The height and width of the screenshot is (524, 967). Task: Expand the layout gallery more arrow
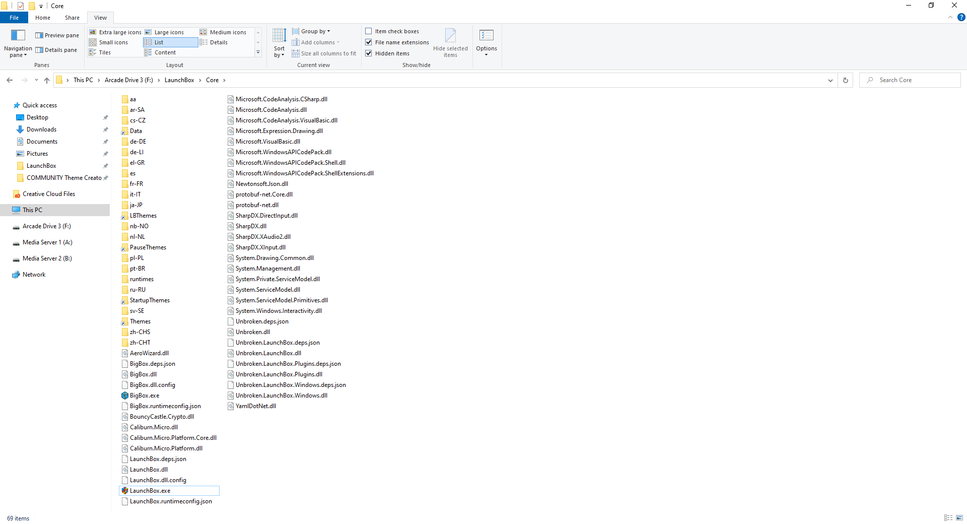tap(258, 52)
